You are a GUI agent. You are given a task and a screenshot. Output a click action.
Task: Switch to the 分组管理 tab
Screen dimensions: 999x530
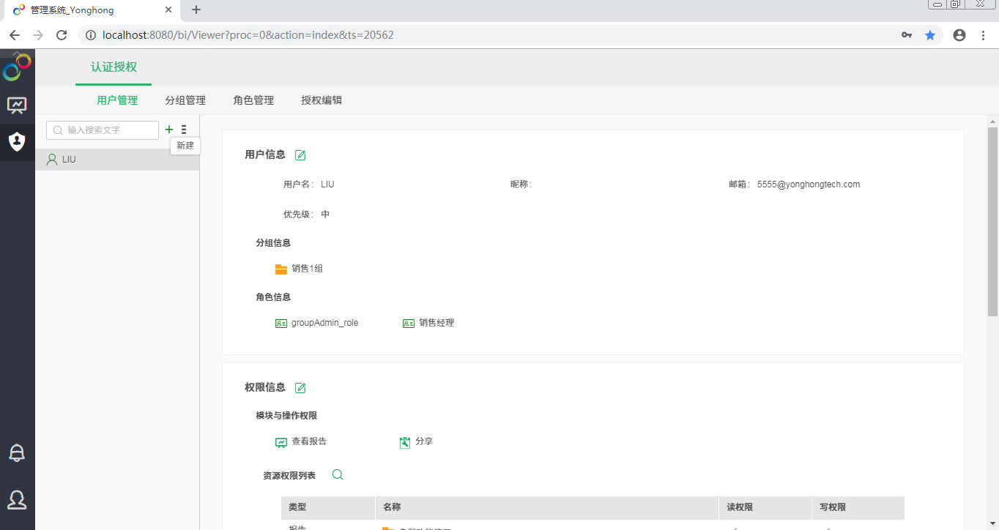pos(185,100)
